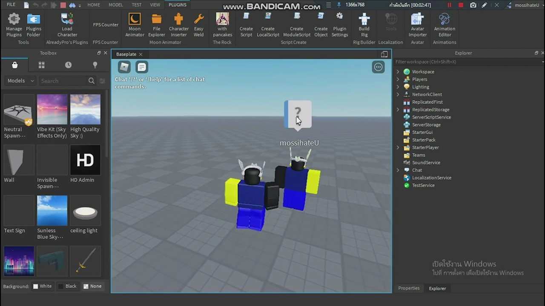Select ServerScriptService in Explorer
This screenshot has height=306, width=545.
point(431,117)
